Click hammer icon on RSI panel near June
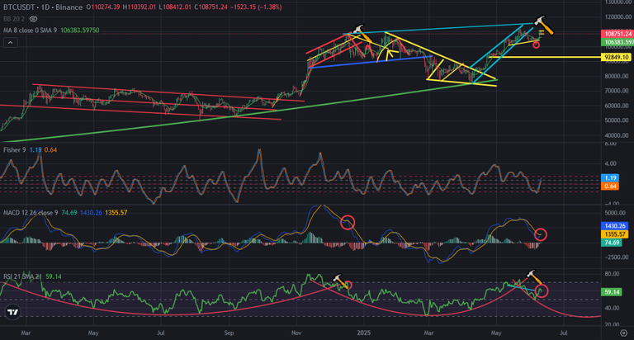Image resolution: width=634 pixels, height=340 pixels. [x=535, y=278]
